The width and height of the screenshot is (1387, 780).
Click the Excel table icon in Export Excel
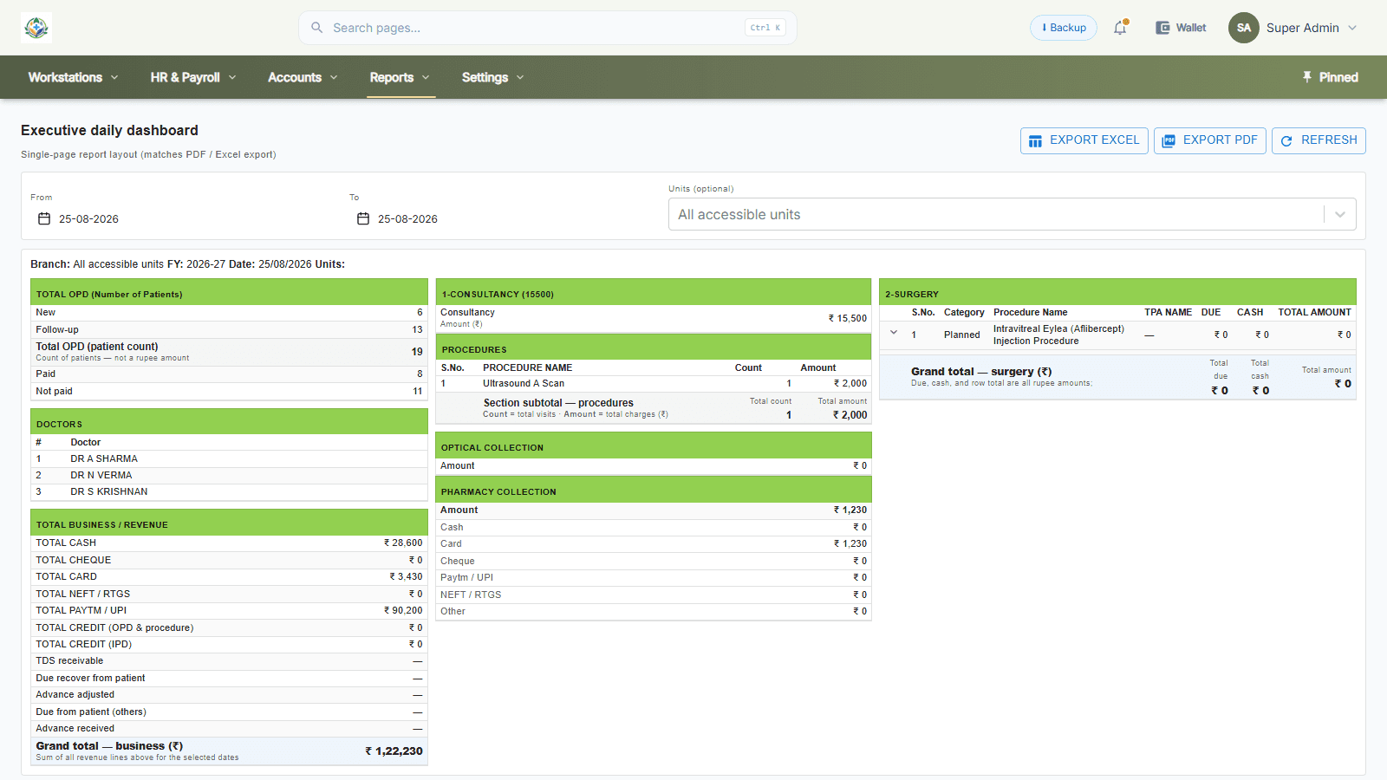coord(1035,140)
